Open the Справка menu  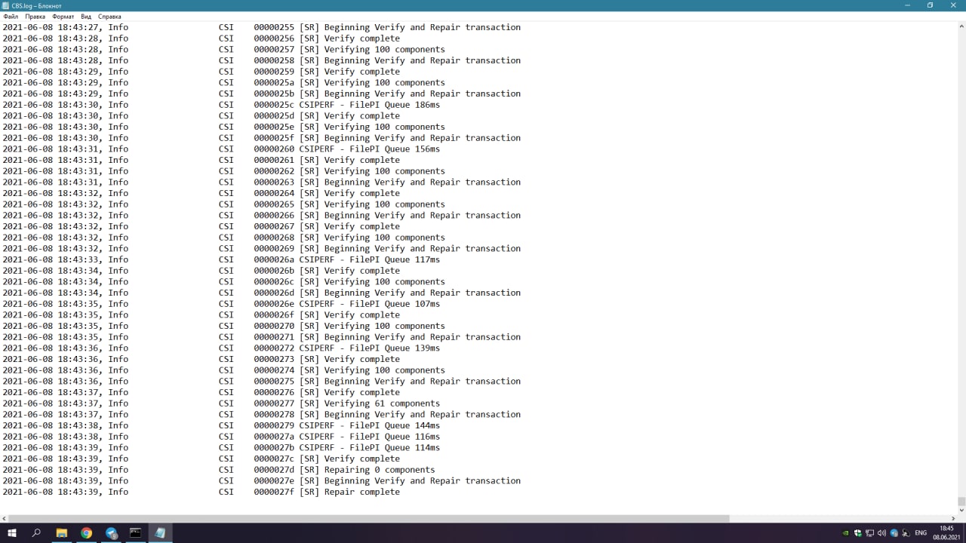109,16
